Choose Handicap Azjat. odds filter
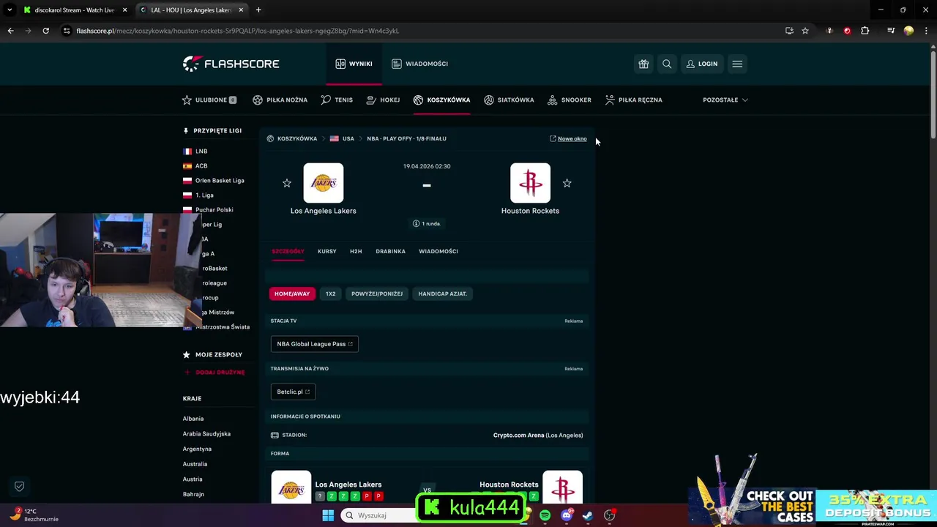The width and height of the screenshot is (937, 527). (443, 294)
